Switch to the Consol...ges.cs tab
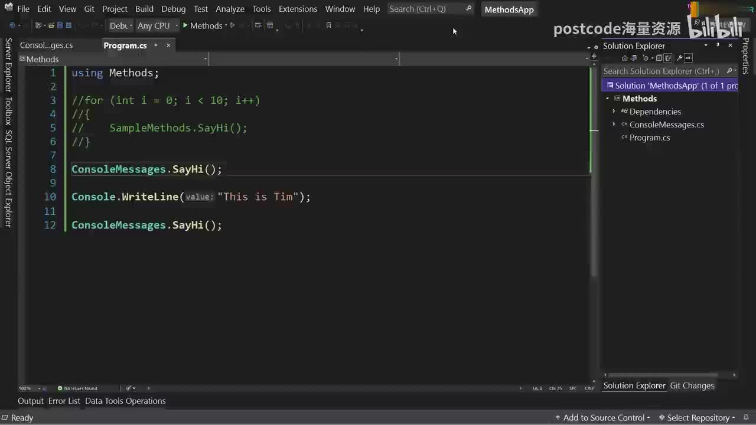This screenshot has width=756, height=425. click(x=47, y=45)
